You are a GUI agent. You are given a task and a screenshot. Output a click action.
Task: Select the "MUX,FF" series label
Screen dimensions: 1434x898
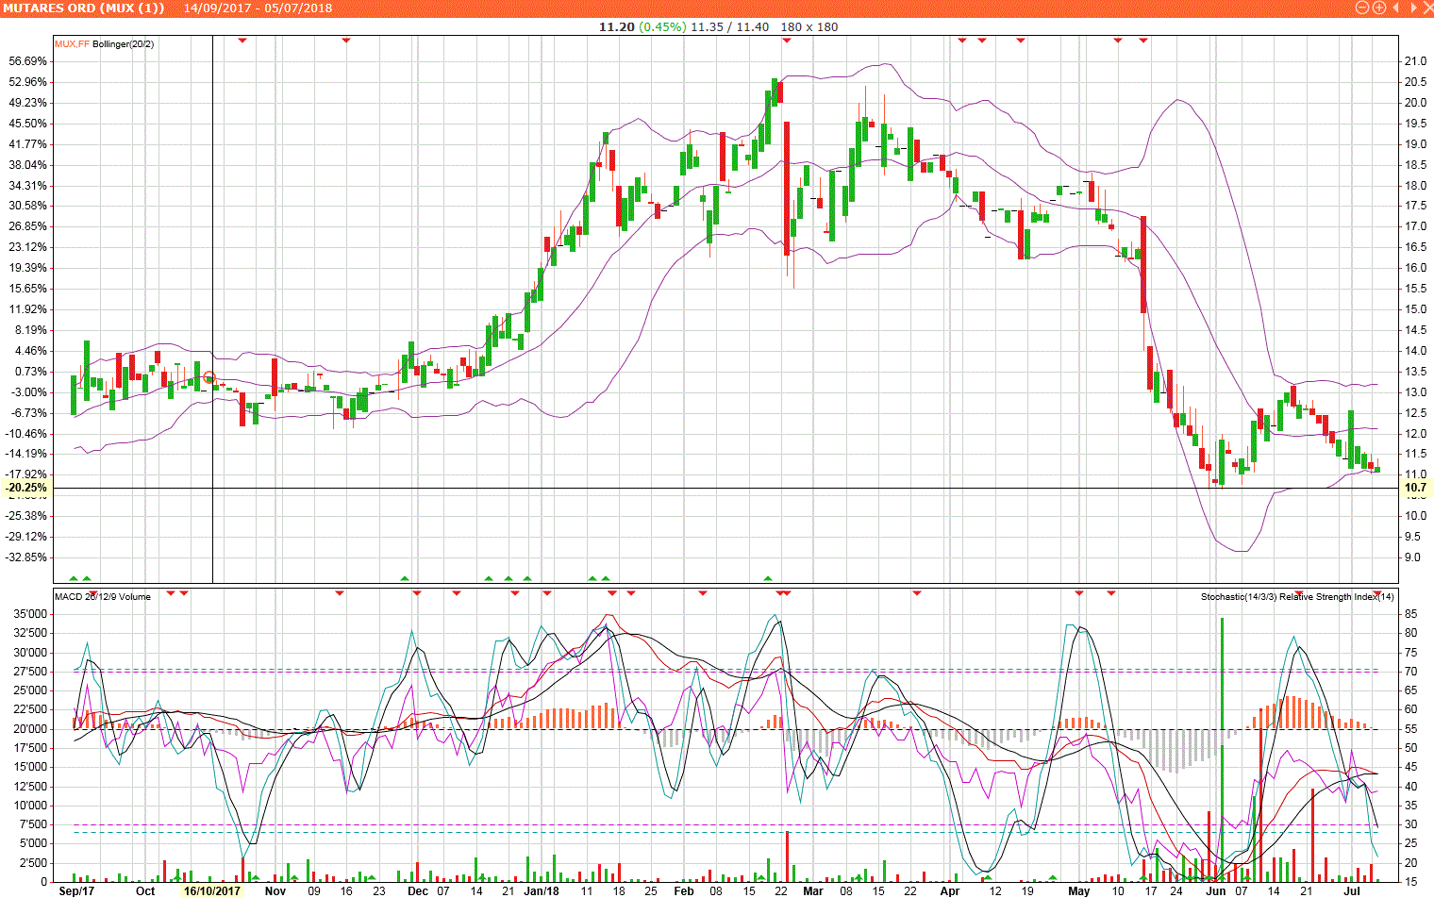coord(73,43)
